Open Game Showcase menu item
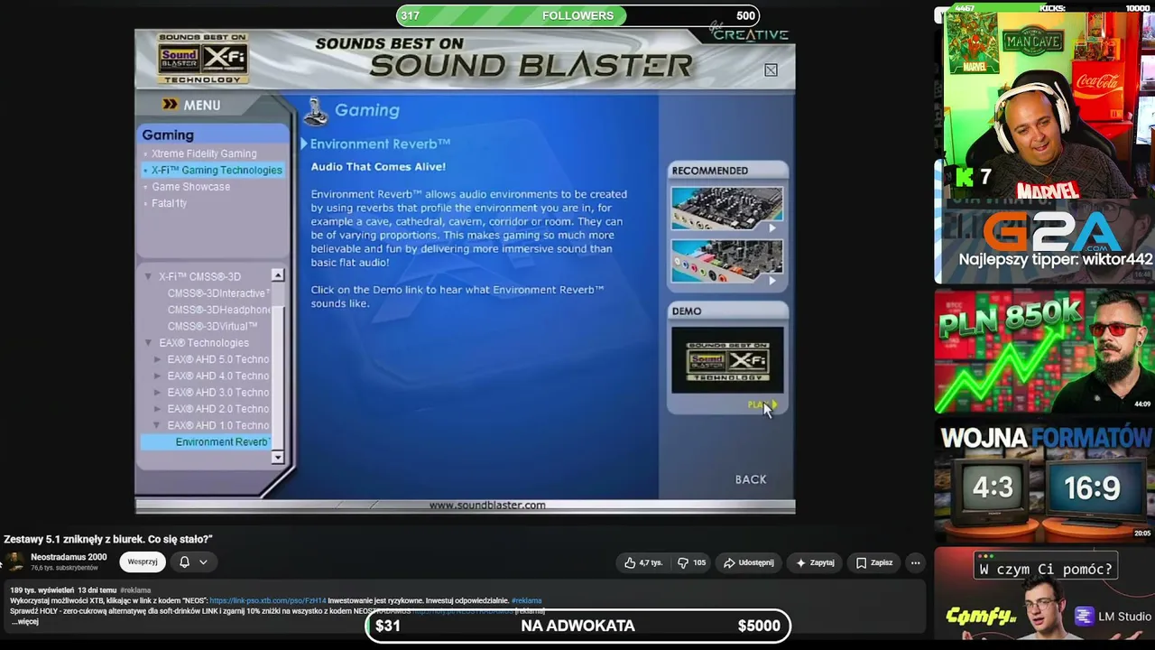The height and width of the screenshot is (650, 1155). pyautogui.click(x=190, y=187)
